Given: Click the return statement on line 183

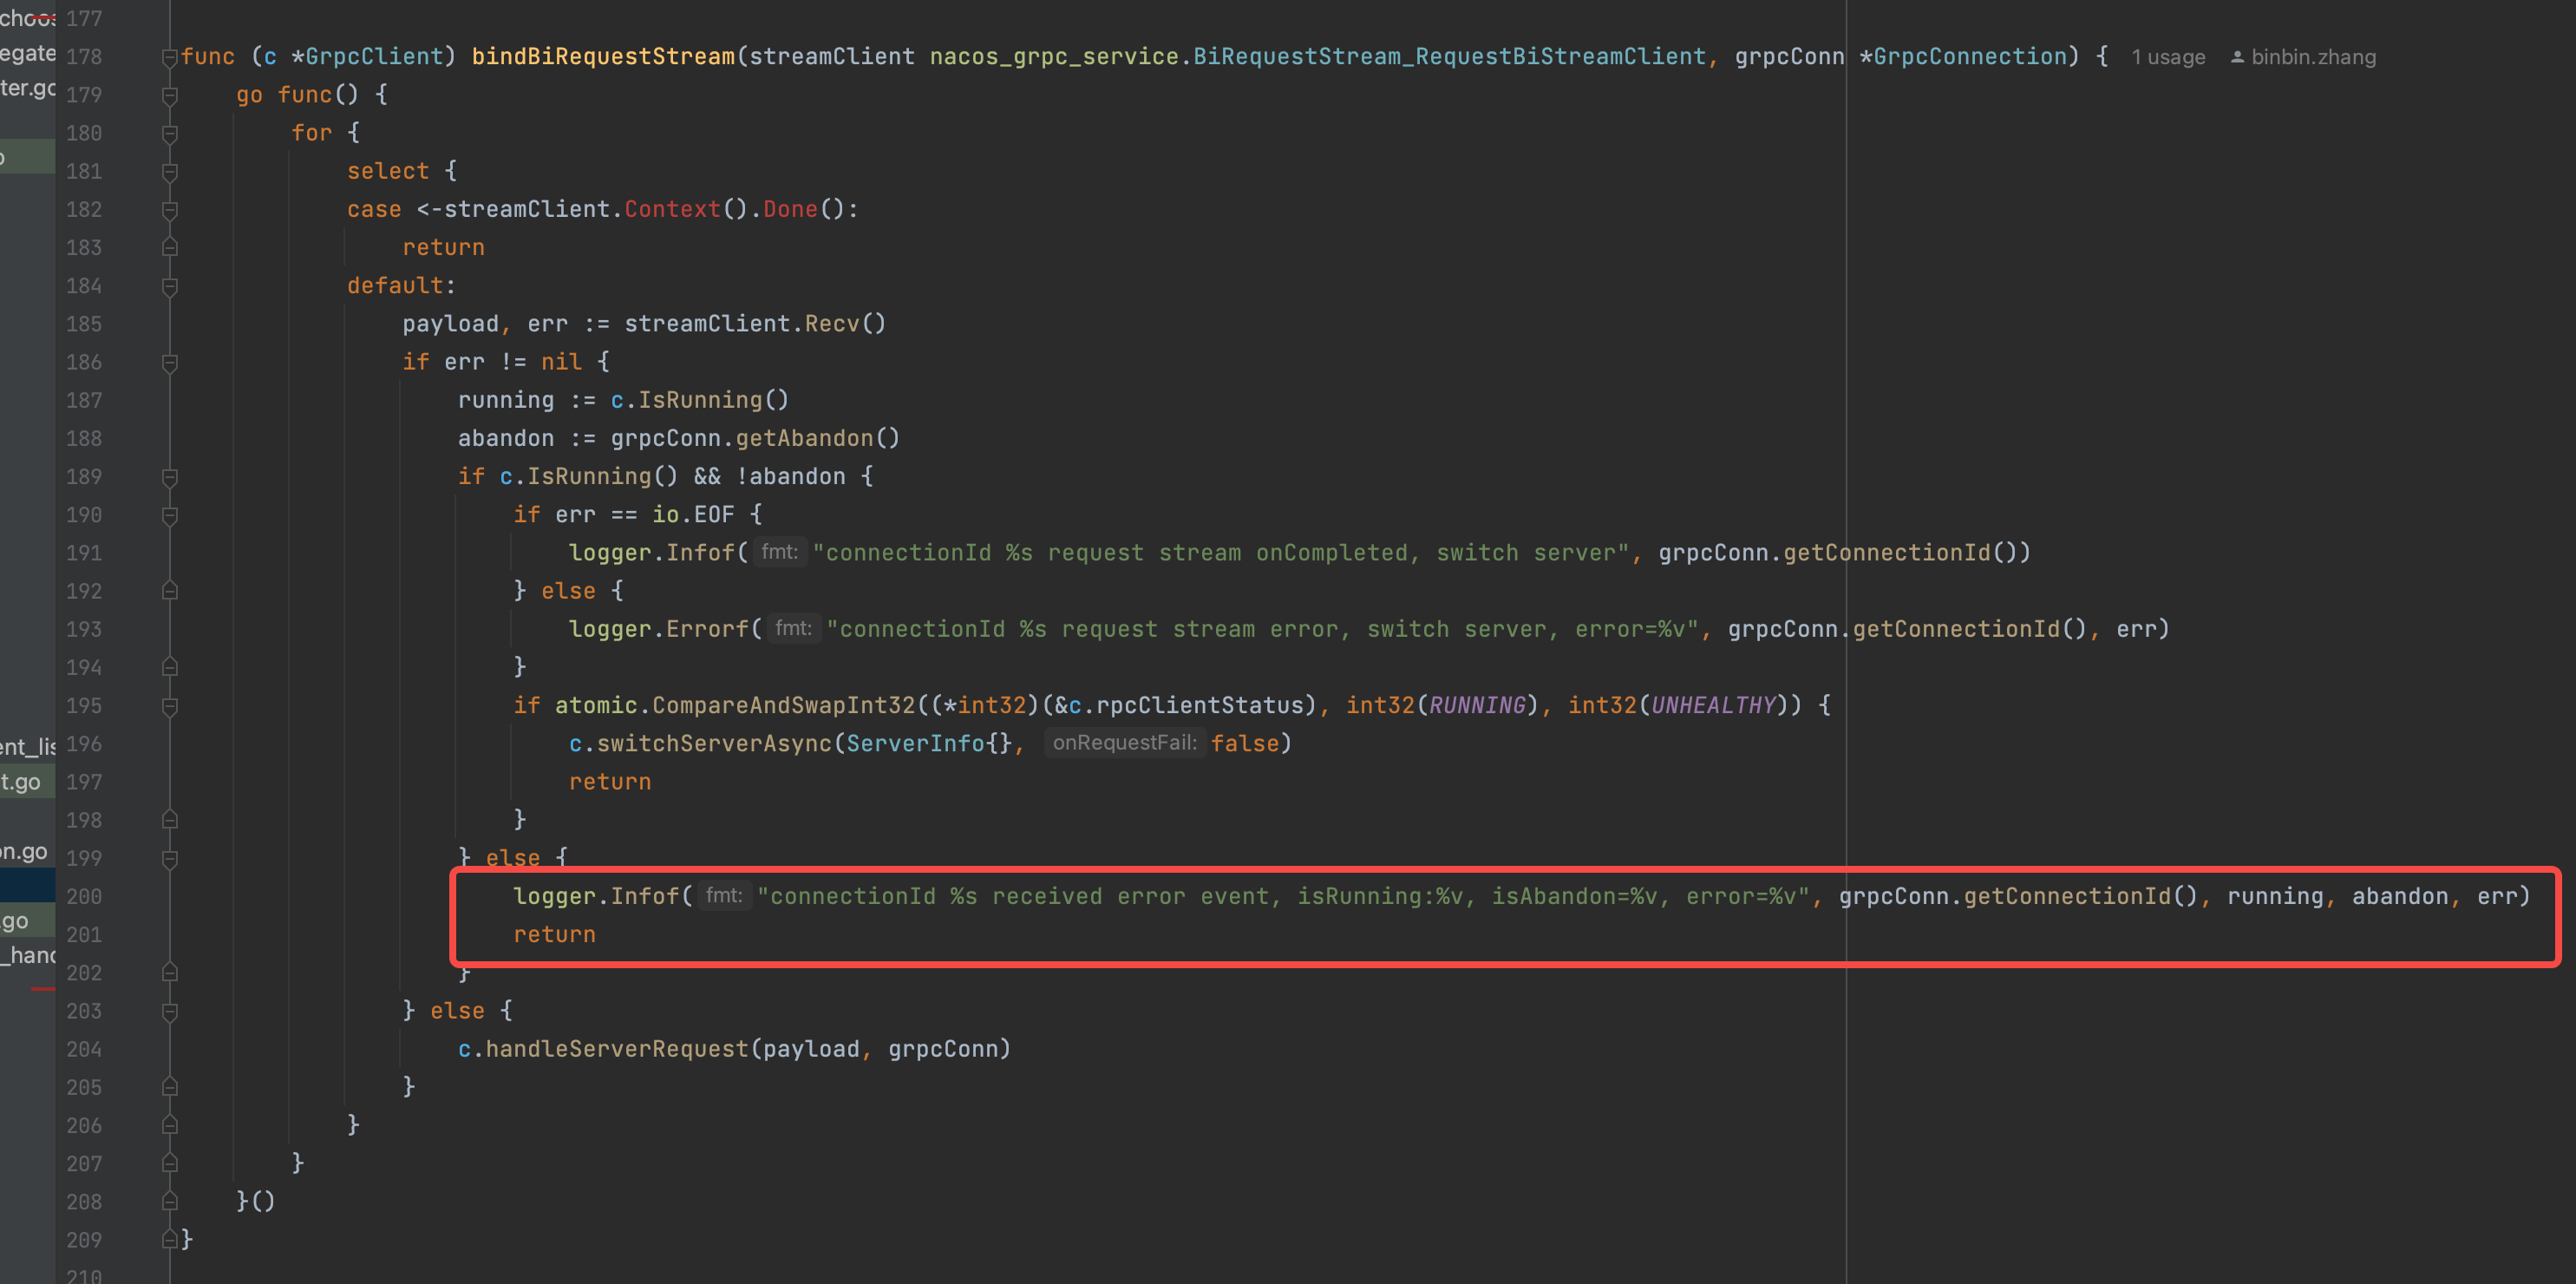Looking at the screenshot, I should pyautogui.click(x=444, y=247).
